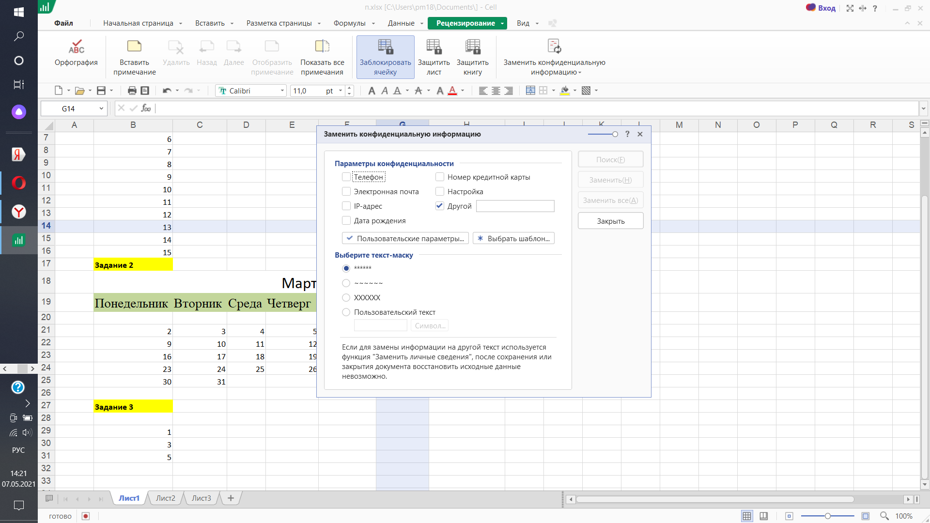This screenshot has height=523, width=930.
Task: Open the Calibri font name dropdown
Action: pyautogui.click(x=282, y=91)
